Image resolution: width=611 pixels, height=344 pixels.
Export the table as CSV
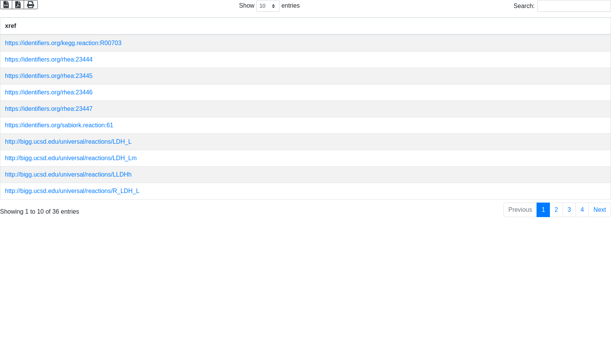click(x=6, y=5)
